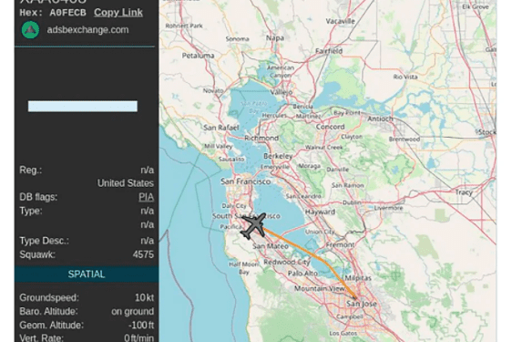The image size is (532, 342).
Task: Open the PIA database flag link
Action: tap(147, 197)
